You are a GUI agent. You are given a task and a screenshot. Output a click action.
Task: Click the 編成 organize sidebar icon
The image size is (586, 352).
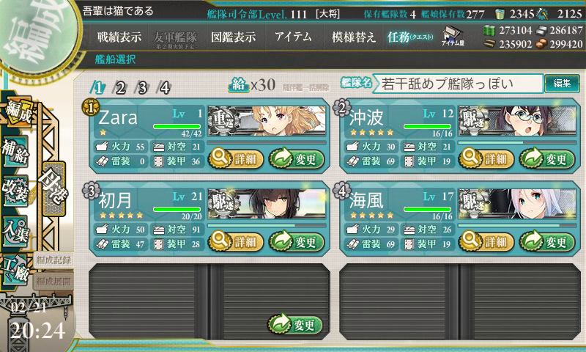click(x=18, y=112)
